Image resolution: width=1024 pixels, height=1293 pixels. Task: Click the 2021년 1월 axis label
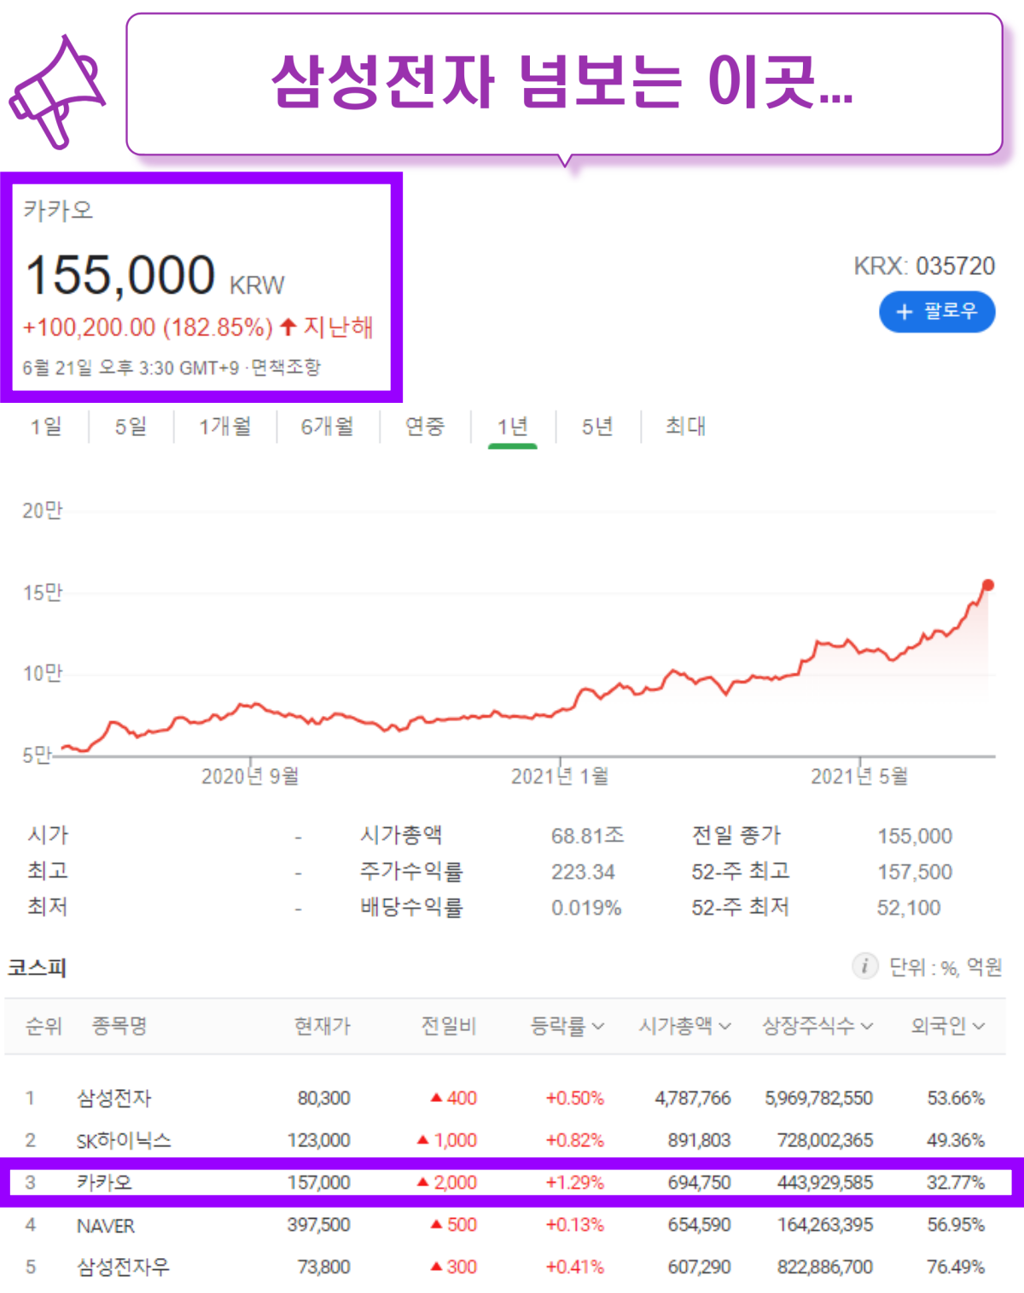560,776
